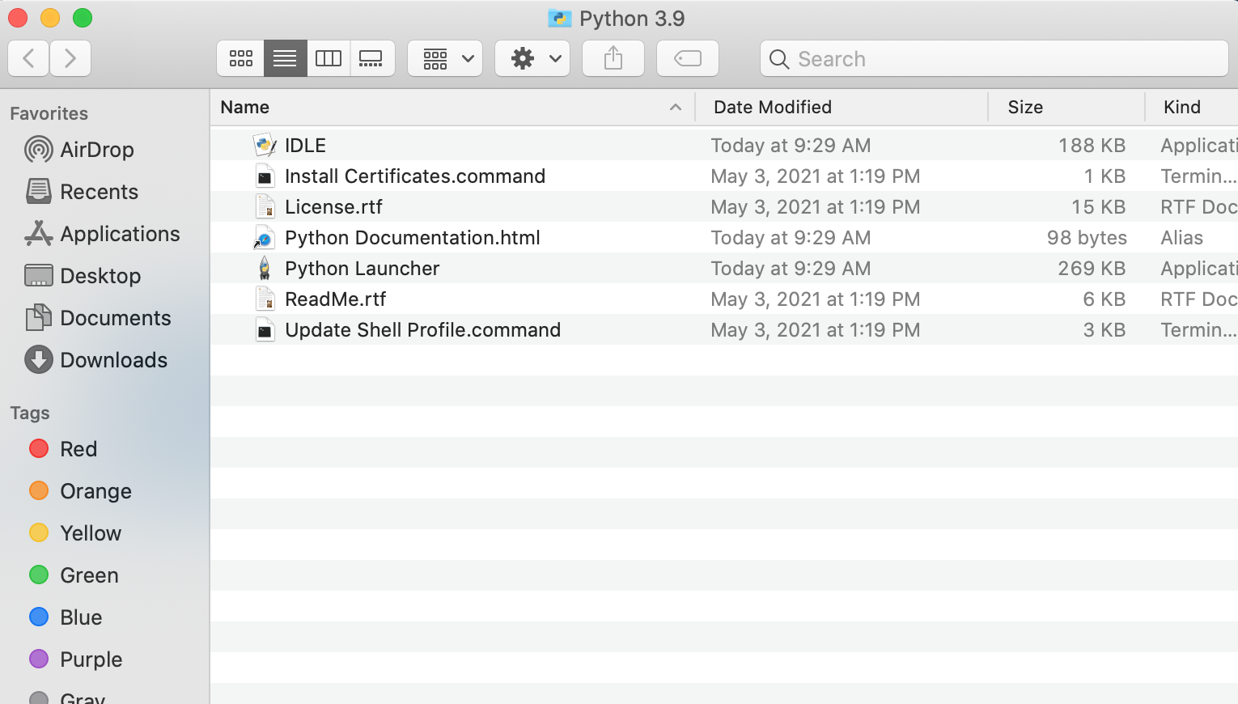Select the Python Launcher name
The width and height of the screenshot is (1238, 704).
pyautogui.click(x=362, y=269)
